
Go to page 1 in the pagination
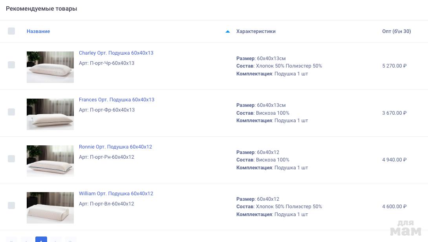tap(41, 240)
